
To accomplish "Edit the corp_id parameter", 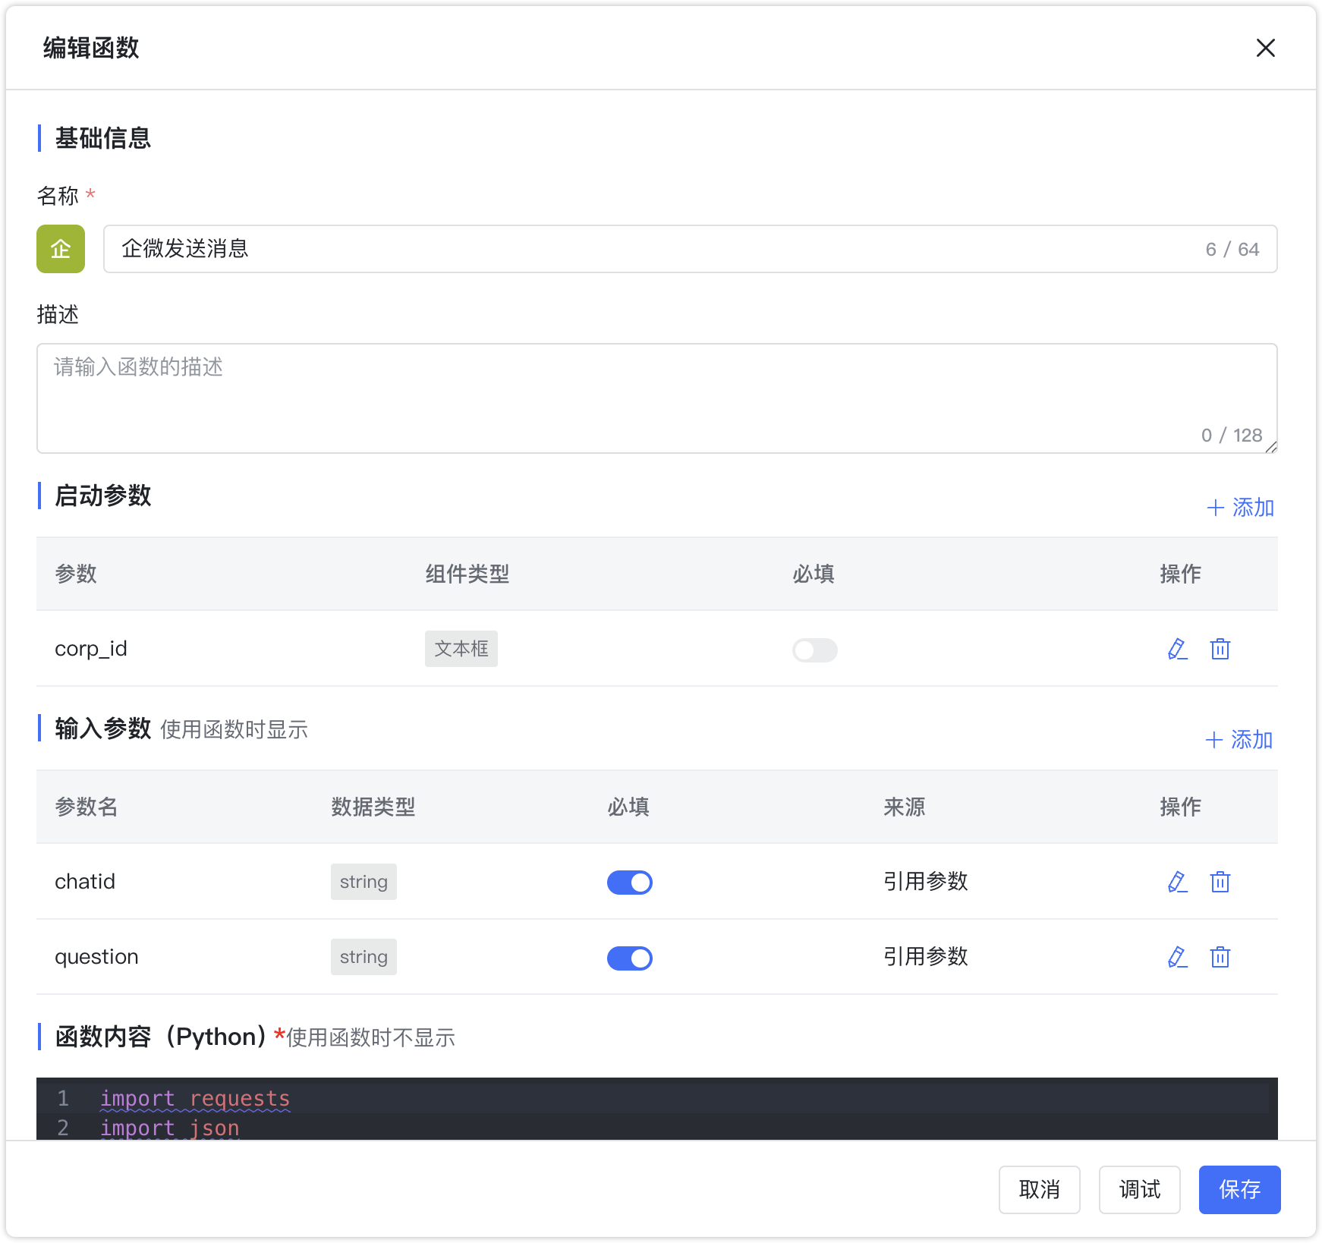I will click(x=1177, y=650).
